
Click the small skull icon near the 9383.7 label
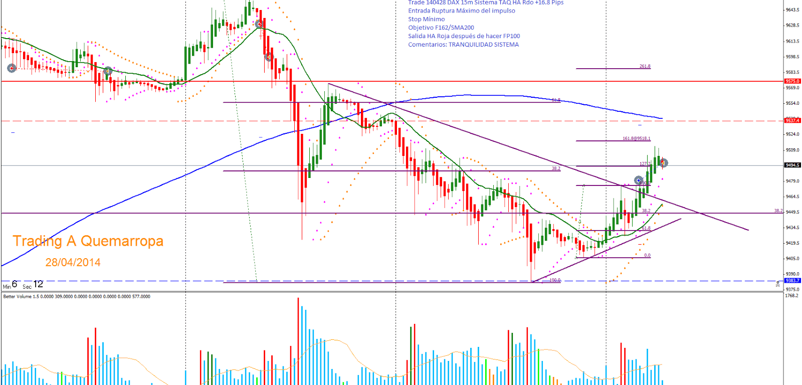[x=777, y=284]
